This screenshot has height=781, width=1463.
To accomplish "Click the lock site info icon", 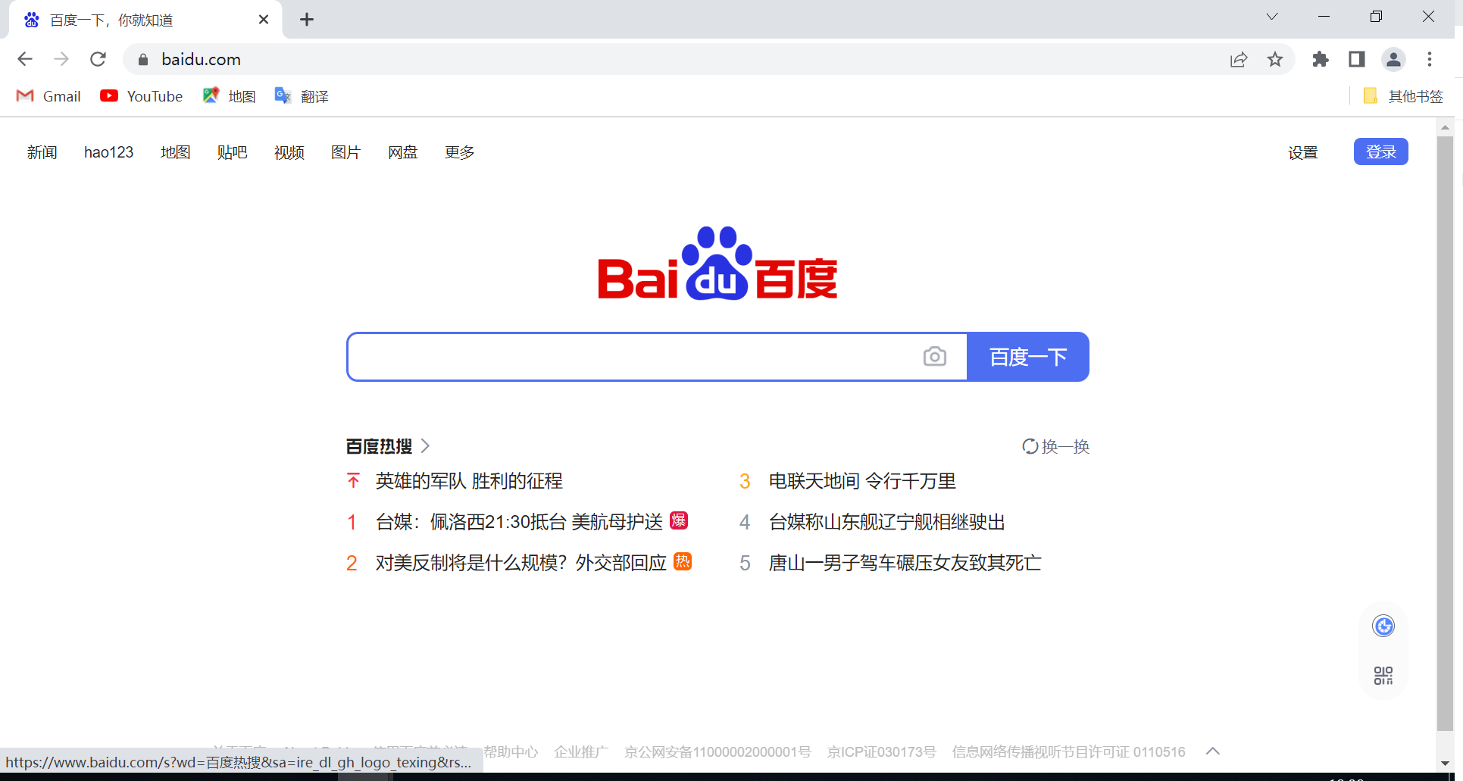I will (x=143, y=59).
